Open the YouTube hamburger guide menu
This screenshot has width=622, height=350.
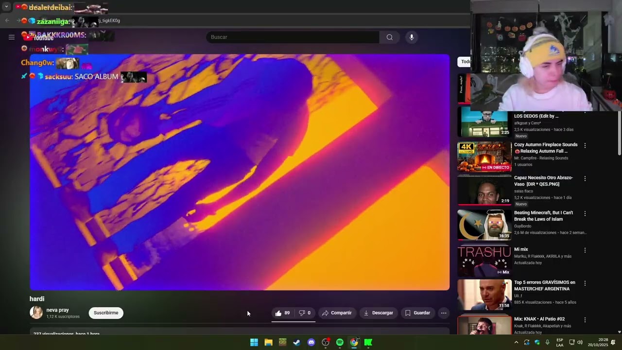(x=12, y=37)
